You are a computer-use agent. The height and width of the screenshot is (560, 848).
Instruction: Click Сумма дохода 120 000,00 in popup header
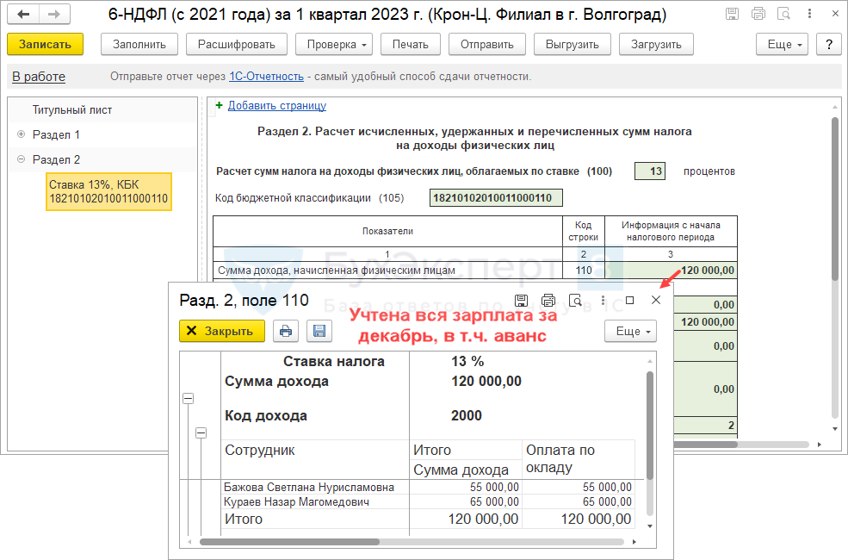(486, 381)
